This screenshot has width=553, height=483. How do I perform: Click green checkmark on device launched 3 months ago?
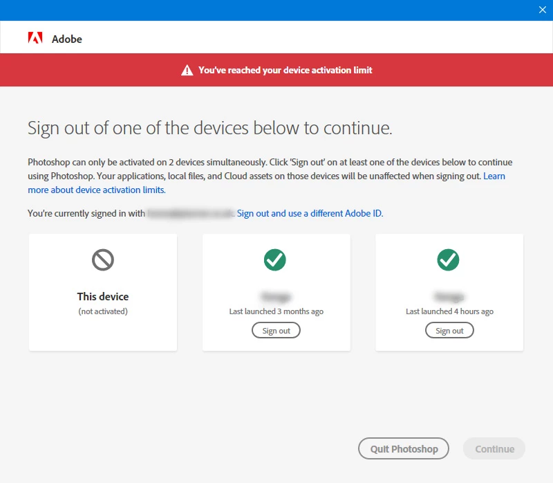coord(274,260)
